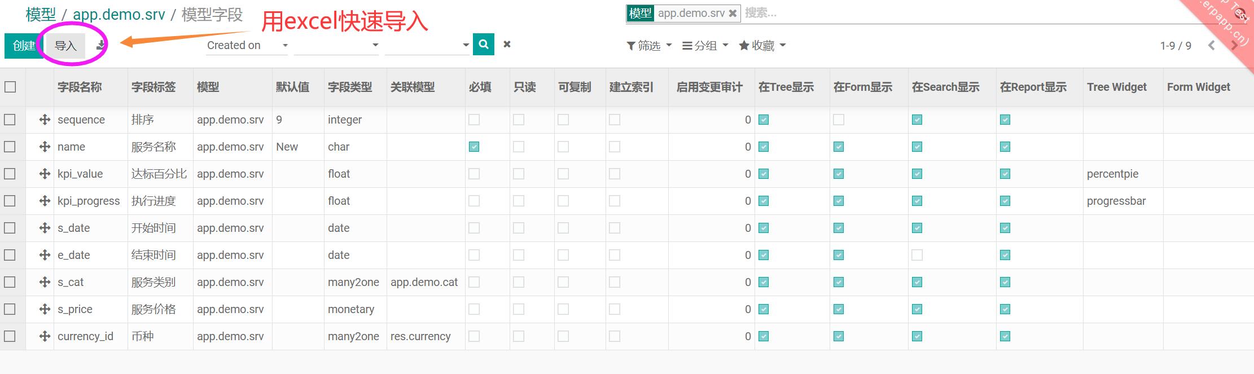Screen dimensions: 1254x374
Task: Clear the search filter with the X icon
Action: click(507, 45)
